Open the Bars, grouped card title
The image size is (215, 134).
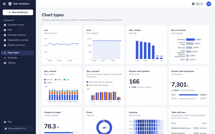(x=93, y=71)
